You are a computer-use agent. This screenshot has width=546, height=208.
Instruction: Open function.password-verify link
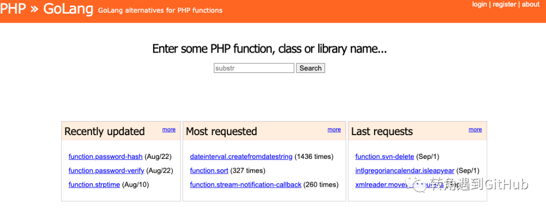pyautogui.click(x=106, y=171)
